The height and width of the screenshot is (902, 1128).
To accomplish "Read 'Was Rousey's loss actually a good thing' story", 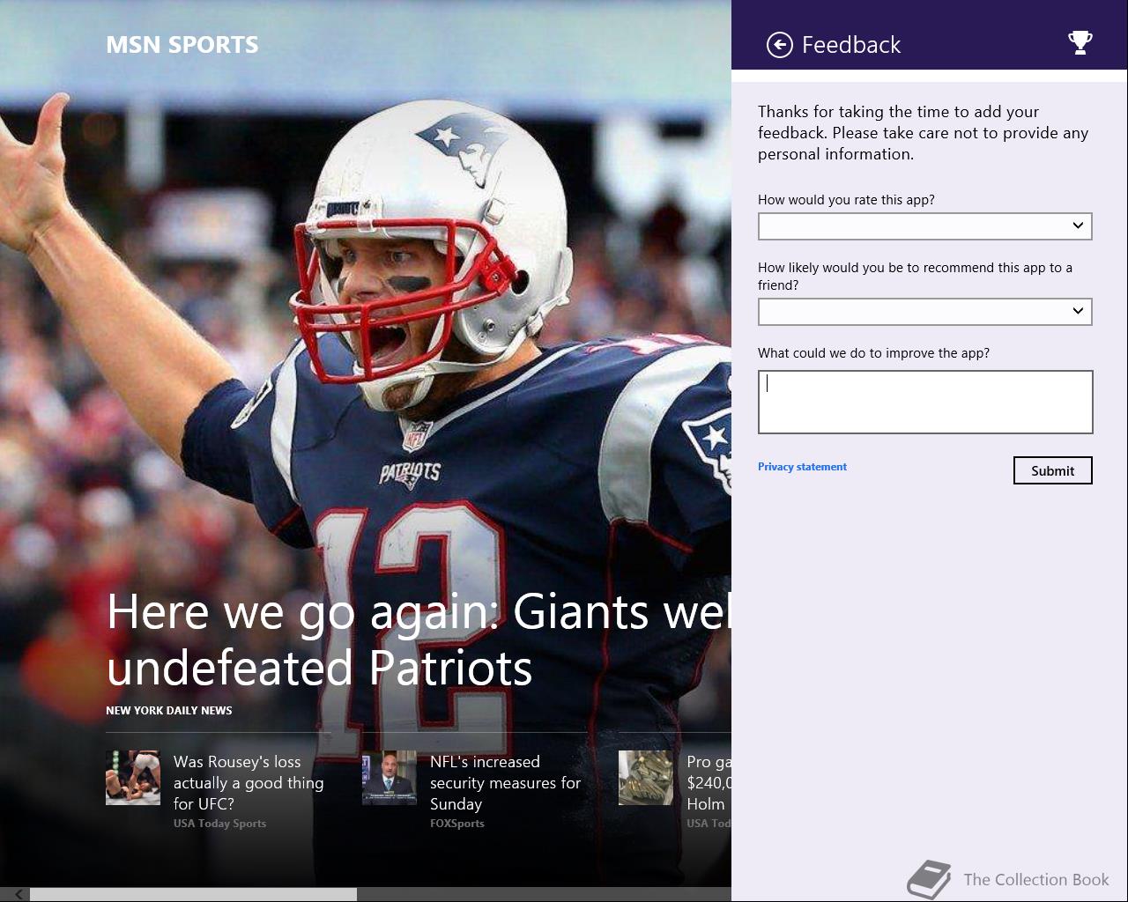I will pyautogui.click(x=249, y=783).
